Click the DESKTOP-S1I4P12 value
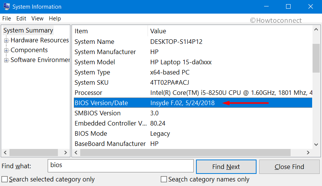Viewport: 322px width, 186px height. 176,42
